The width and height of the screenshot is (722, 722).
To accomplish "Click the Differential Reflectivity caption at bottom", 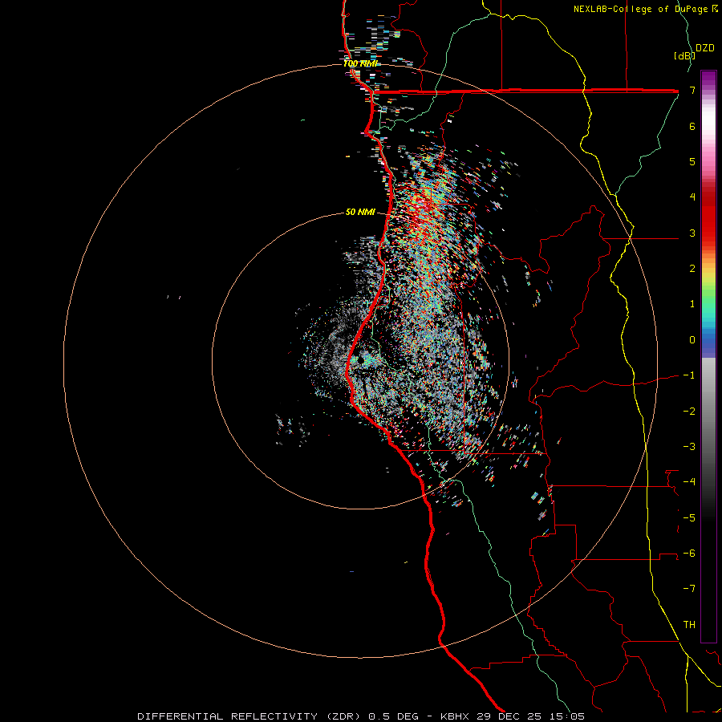I will [361, 716].
